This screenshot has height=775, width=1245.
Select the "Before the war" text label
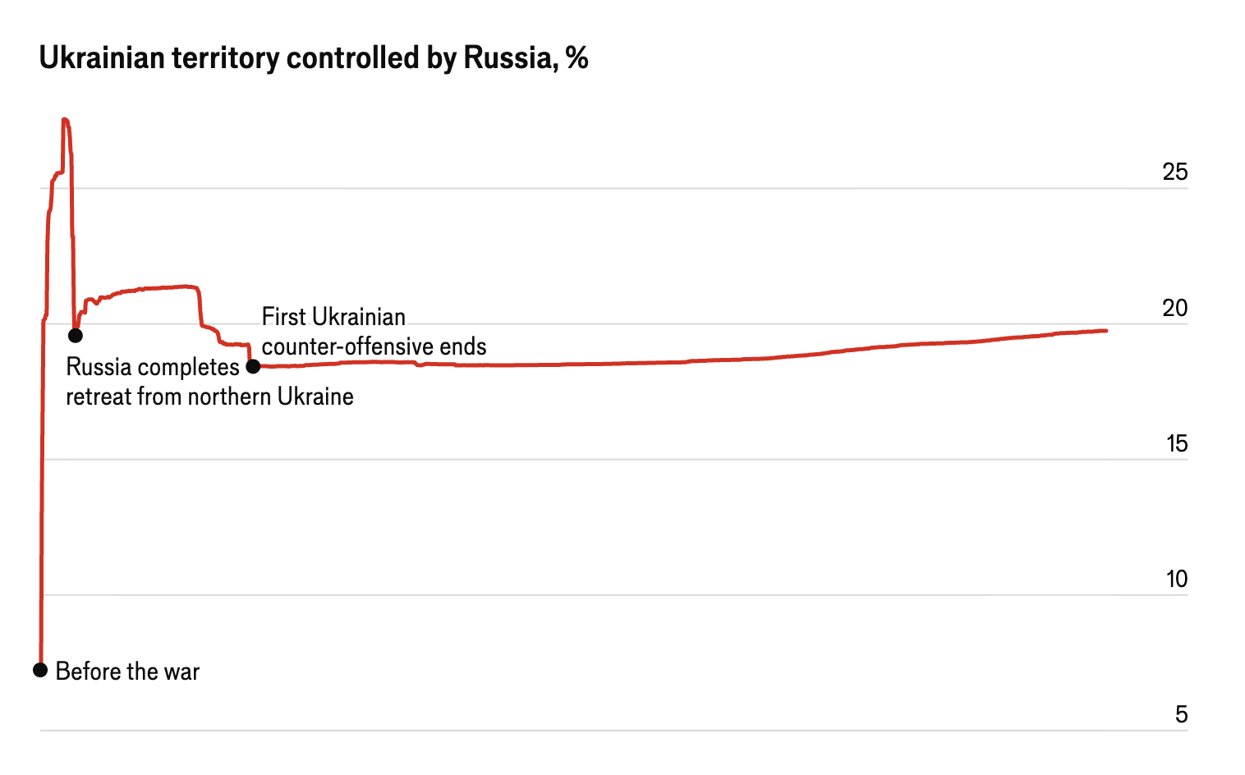[127, 672]
